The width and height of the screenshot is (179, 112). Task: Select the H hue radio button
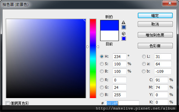(x=102, y=56)
